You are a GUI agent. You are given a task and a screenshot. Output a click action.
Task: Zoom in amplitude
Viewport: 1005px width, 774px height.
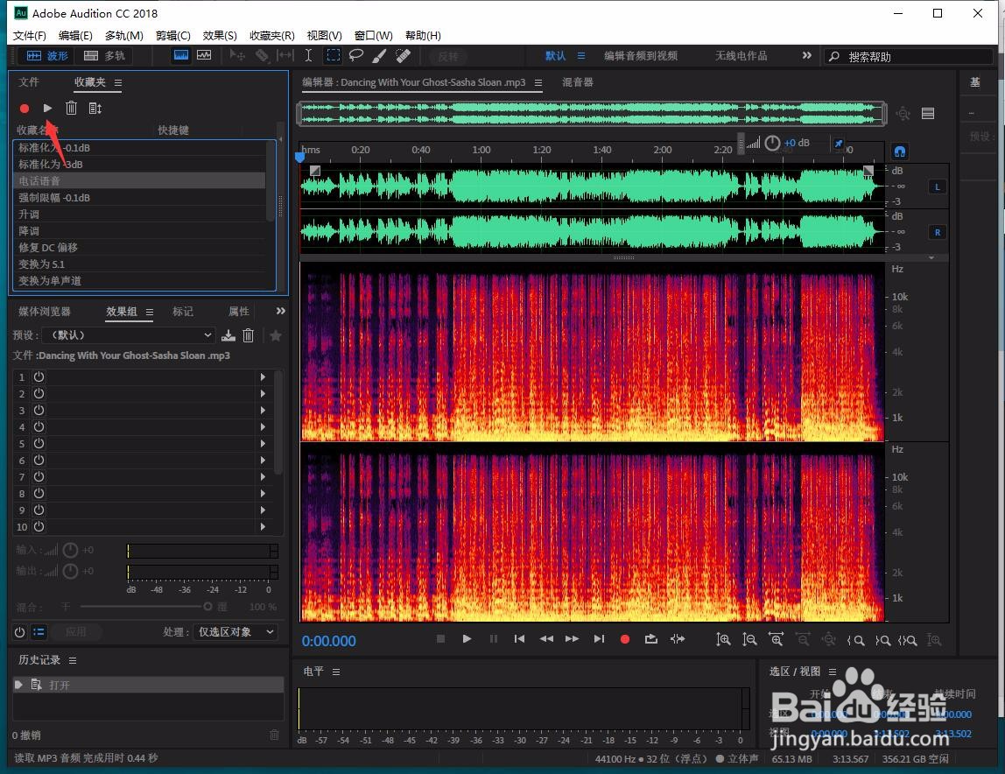pyautogui.click(x=723, y=639)
